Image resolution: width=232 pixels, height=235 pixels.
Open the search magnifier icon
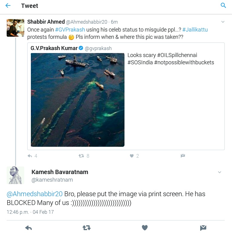[x=223, y=5]
